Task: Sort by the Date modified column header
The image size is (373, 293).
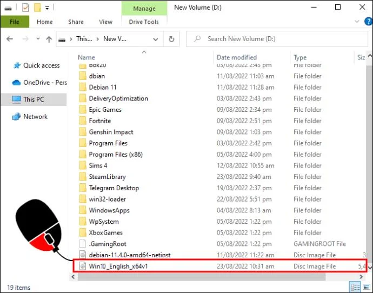Action: tap(237, 57)
